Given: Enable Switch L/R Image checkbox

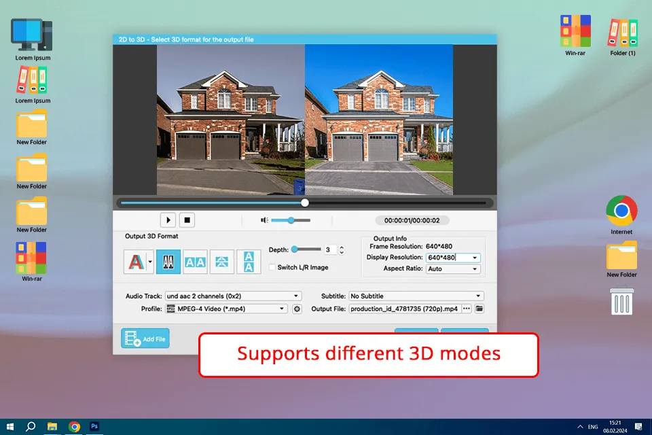Looking at the screenshot, I should (272, 267).
